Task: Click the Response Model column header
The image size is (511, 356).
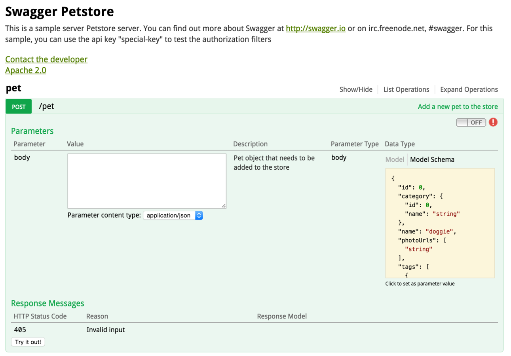Action: (x=282, y=316)
